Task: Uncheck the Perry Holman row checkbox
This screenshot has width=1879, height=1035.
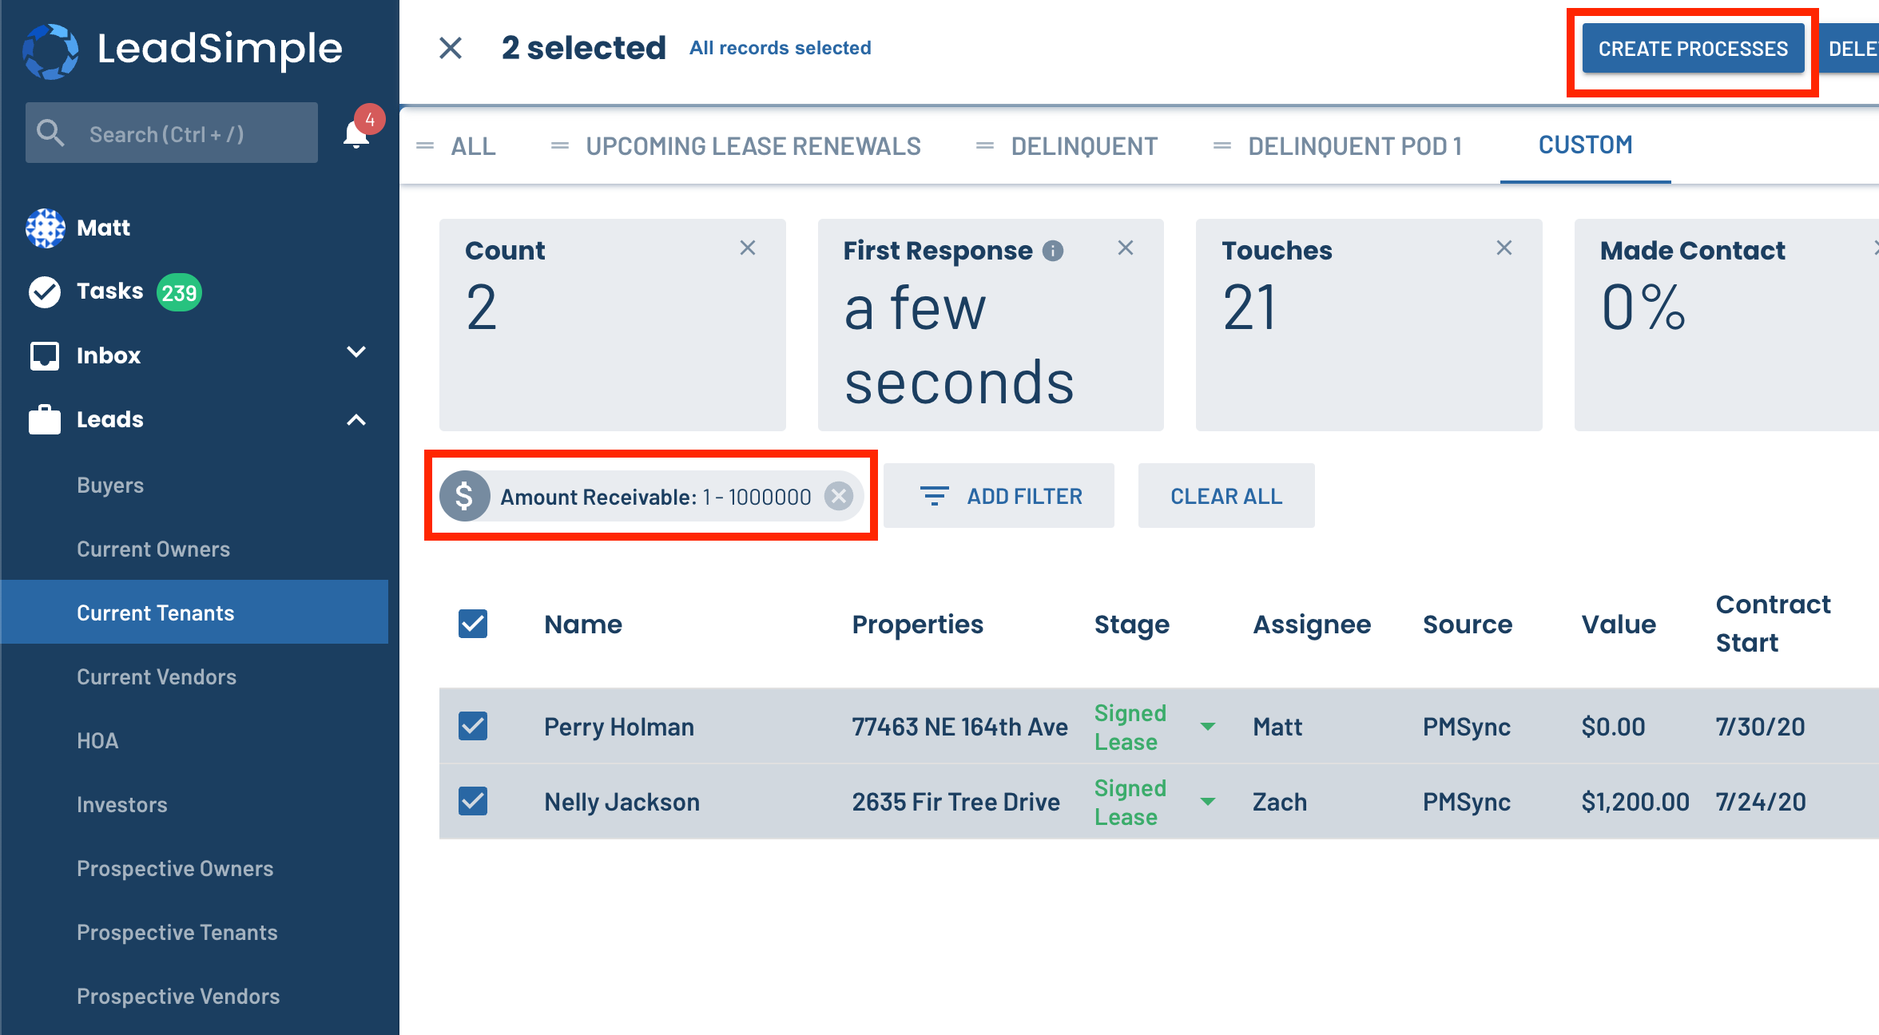Action: (x=473, y=726)
